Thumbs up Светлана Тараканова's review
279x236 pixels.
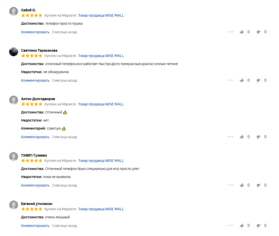[x=242, y=80]
